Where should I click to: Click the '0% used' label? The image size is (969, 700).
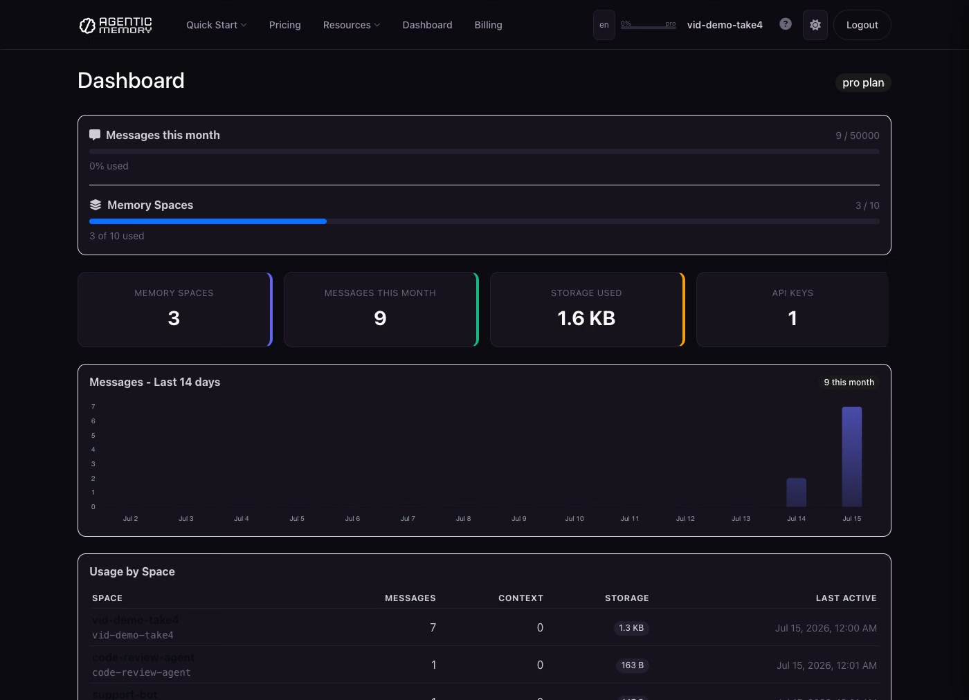point(109,166)
